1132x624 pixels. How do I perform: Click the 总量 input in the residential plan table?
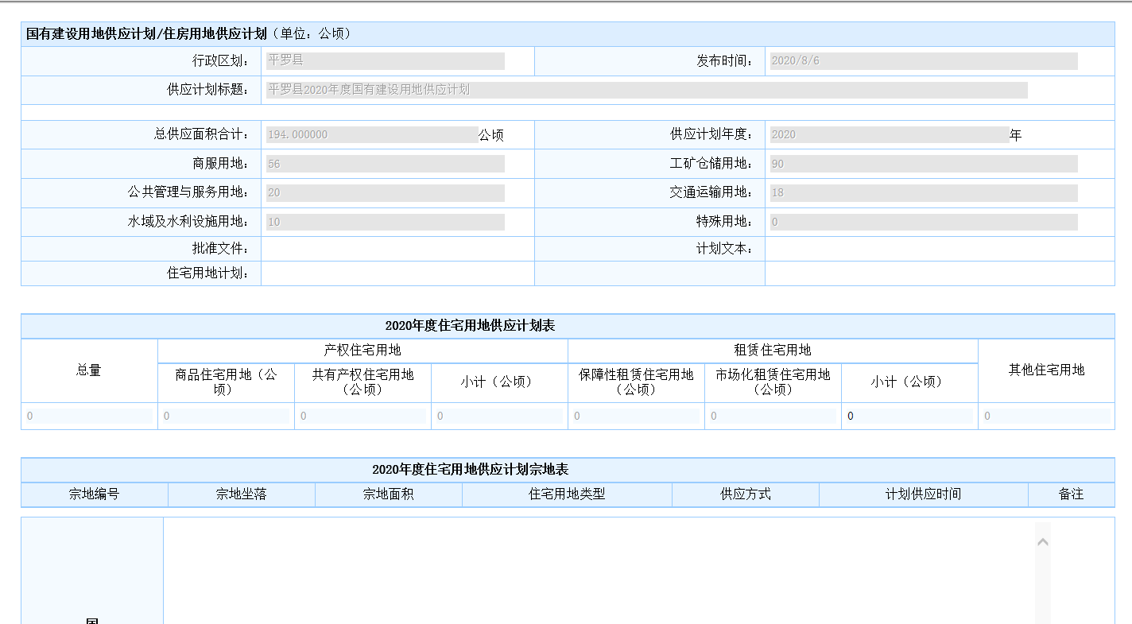pos(88,417)
